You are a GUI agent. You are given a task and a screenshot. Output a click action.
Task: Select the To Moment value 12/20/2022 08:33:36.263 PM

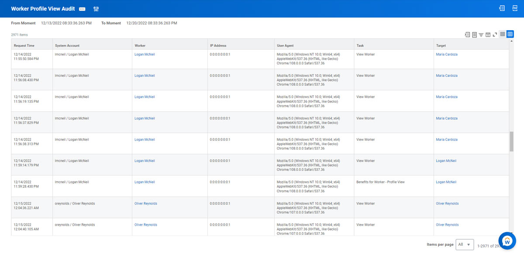[x=152, y=23]
